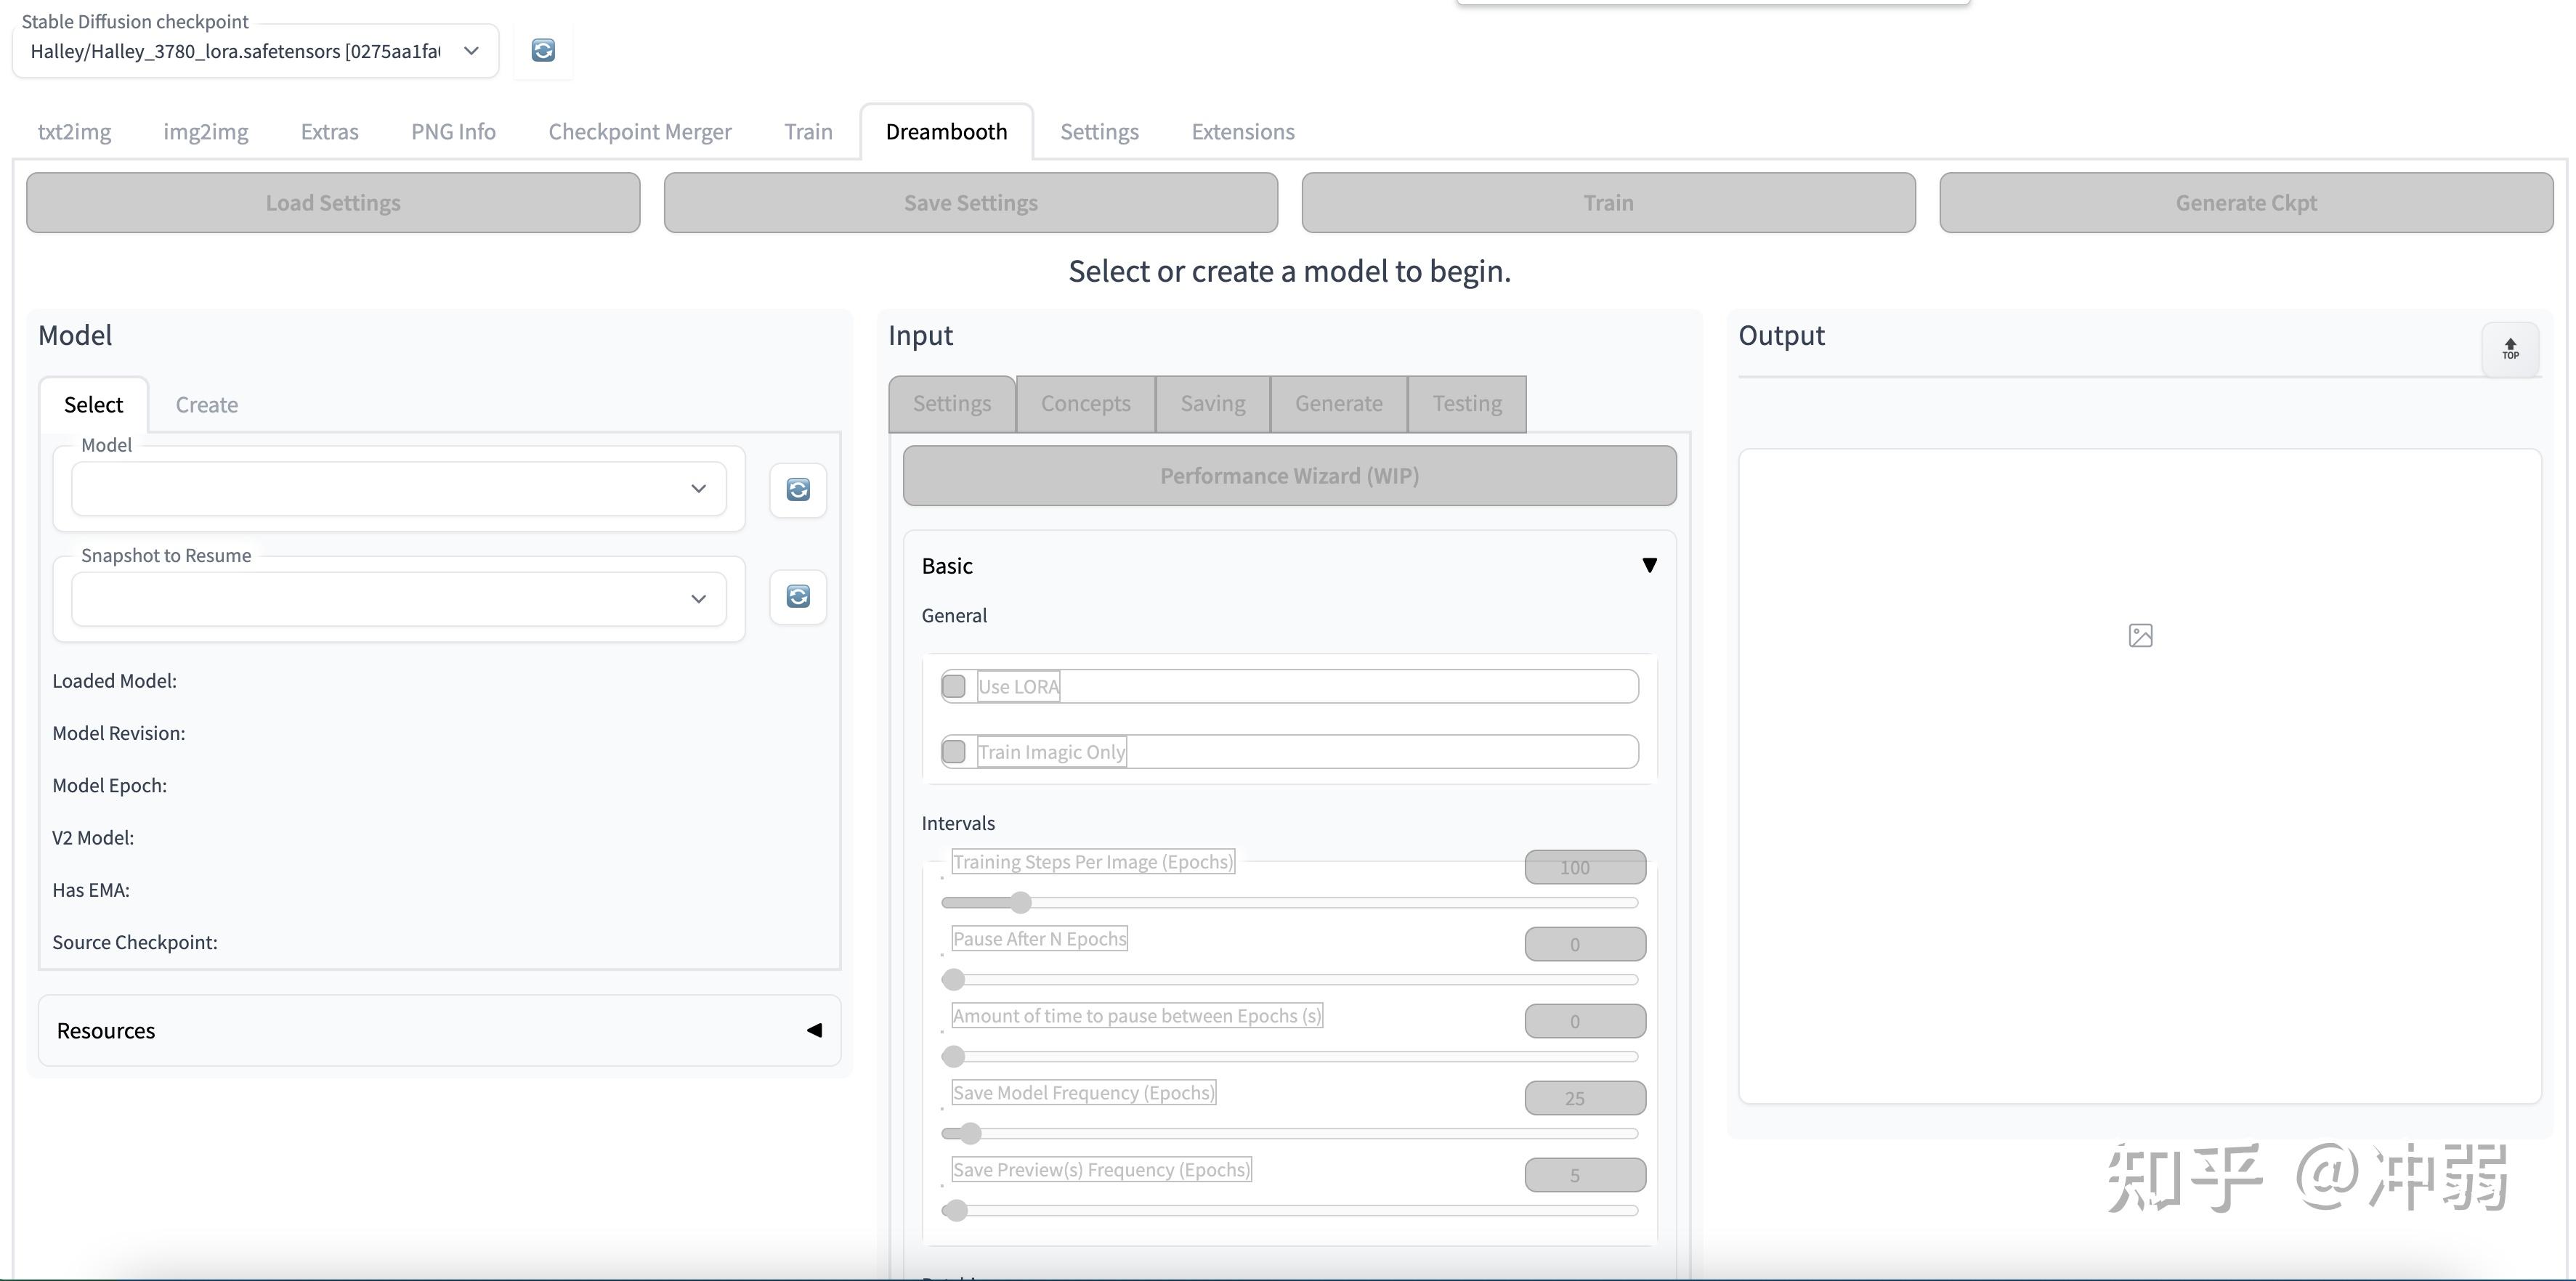The height and width of the screenshot is (1281, 2576).
Task: Click the image placeholder icon in Output
Action: pos(2140,635)
